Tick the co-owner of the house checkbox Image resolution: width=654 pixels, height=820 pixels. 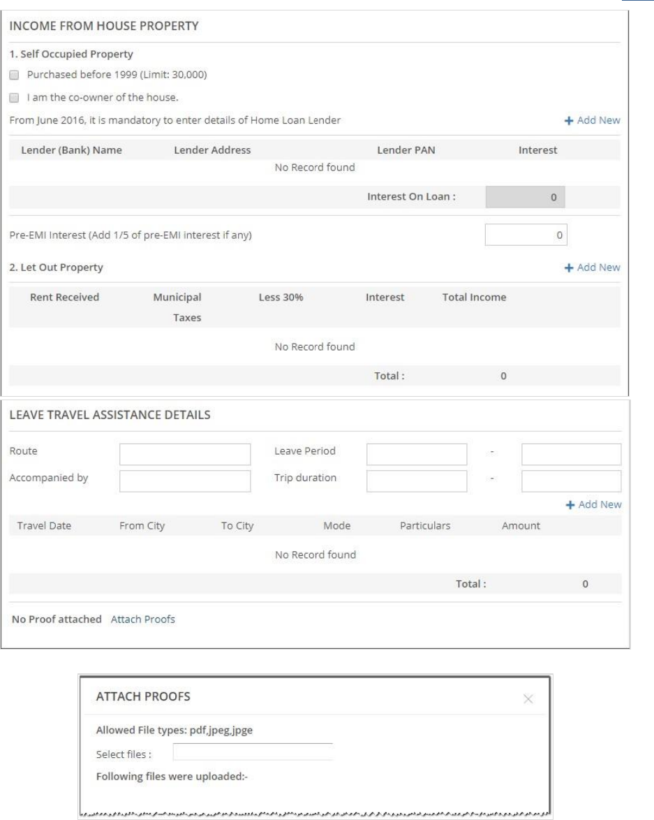[15, 97]
